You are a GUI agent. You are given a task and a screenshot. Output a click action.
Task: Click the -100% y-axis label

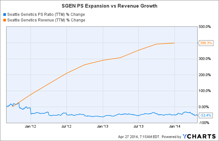tap(204, 123)
